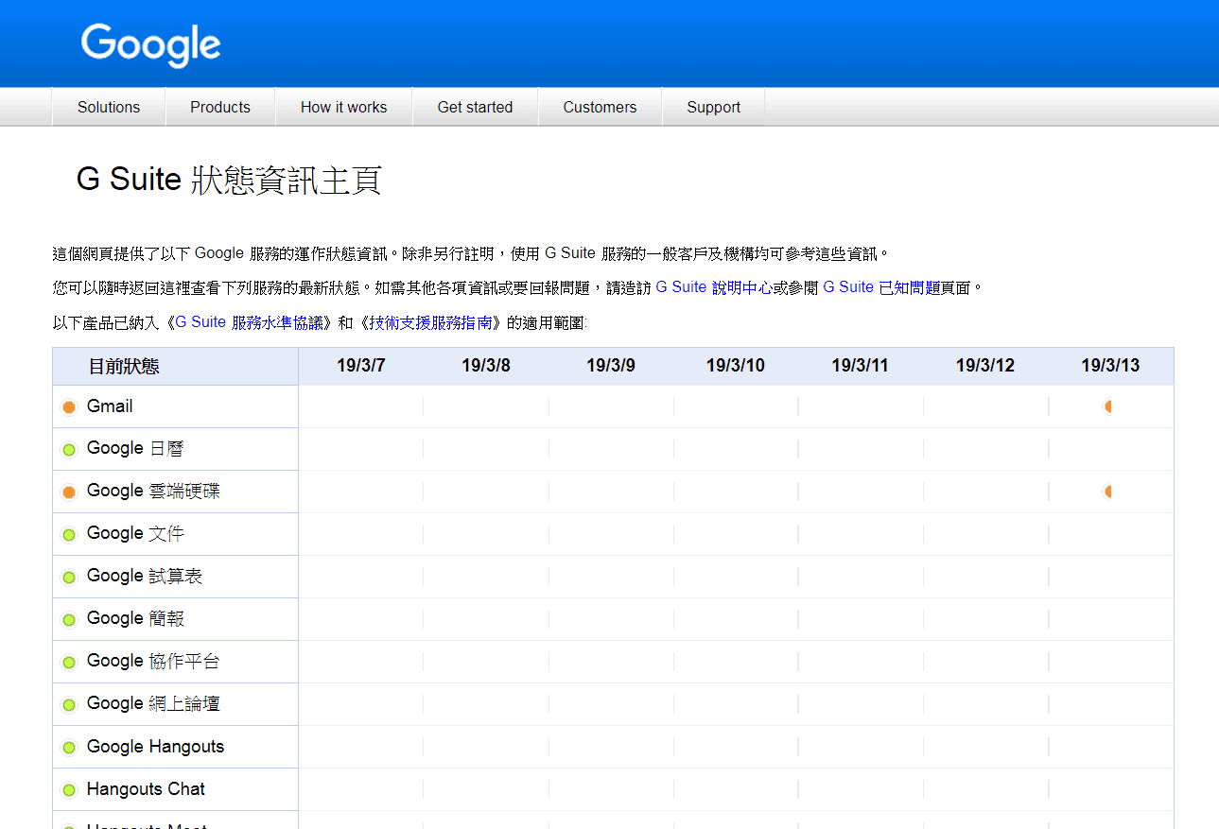Viewport: 1219px width, 829px height.
Task: Open the Google 雲端硬碟 incident marker under 19/3/13
Action: (x=1106, y=492)
